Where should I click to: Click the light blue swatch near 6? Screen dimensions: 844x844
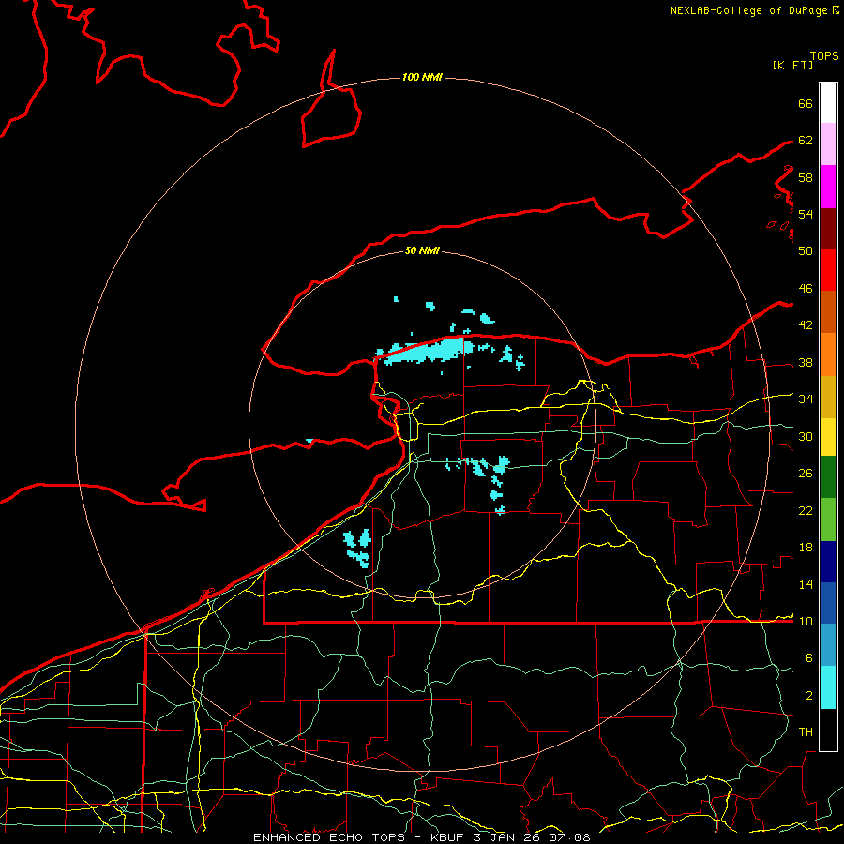coord(828,645)
